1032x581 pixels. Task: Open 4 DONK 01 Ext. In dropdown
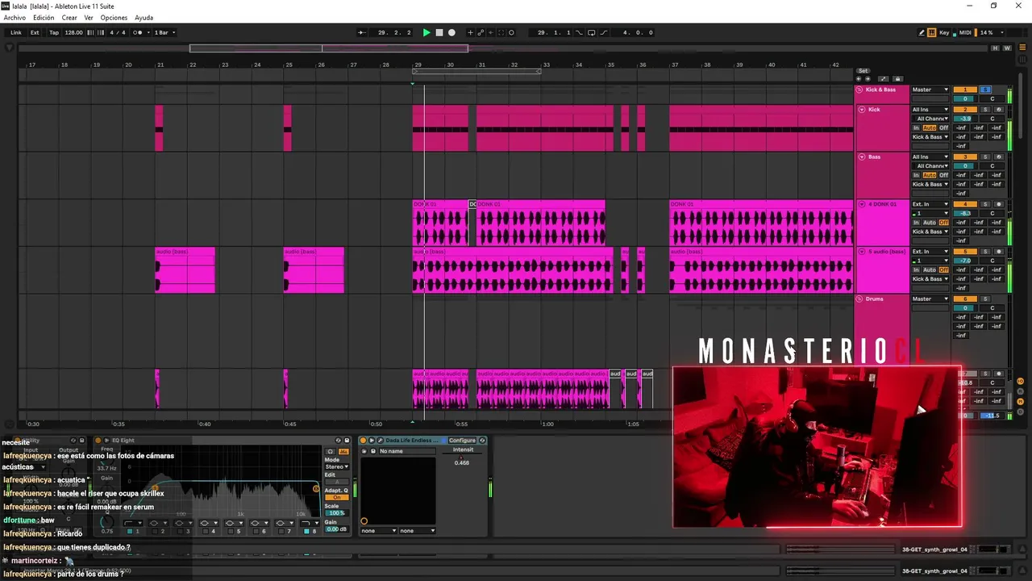click(930, 204)
